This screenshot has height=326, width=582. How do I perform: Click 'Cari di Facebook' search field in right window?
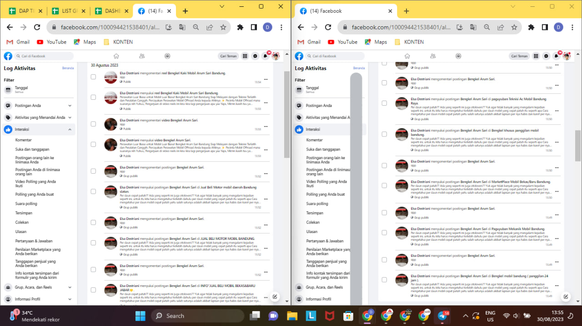[336, 56]
